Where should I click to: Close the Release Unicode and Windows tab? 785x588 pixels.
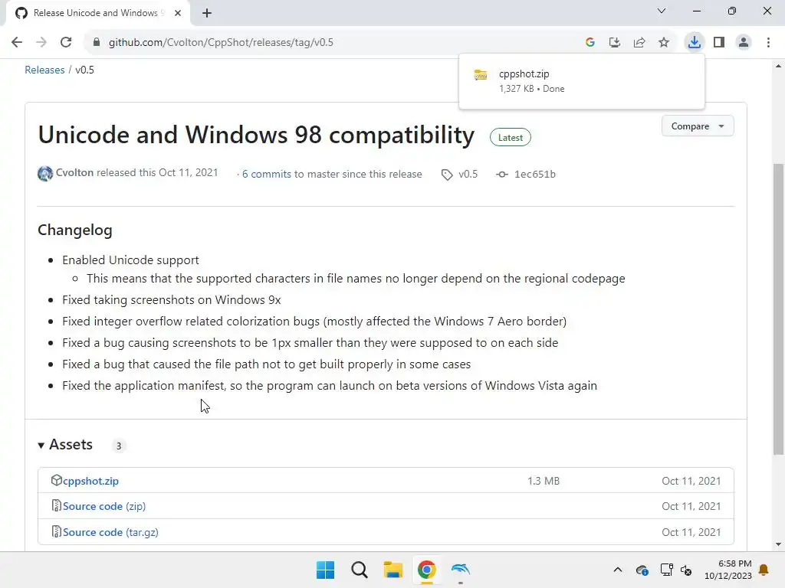click(178, 13)
